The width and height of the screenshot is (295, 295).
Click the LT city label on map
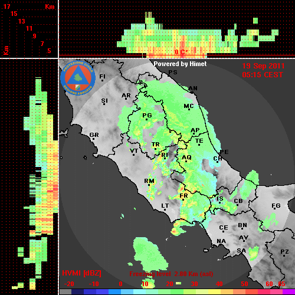tap(165, 206)
